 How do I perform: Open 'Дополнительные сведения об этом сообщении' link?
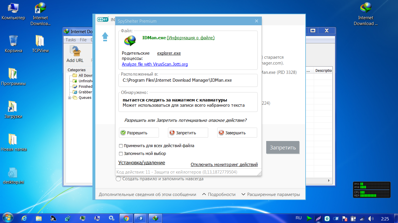pos(148,195)
